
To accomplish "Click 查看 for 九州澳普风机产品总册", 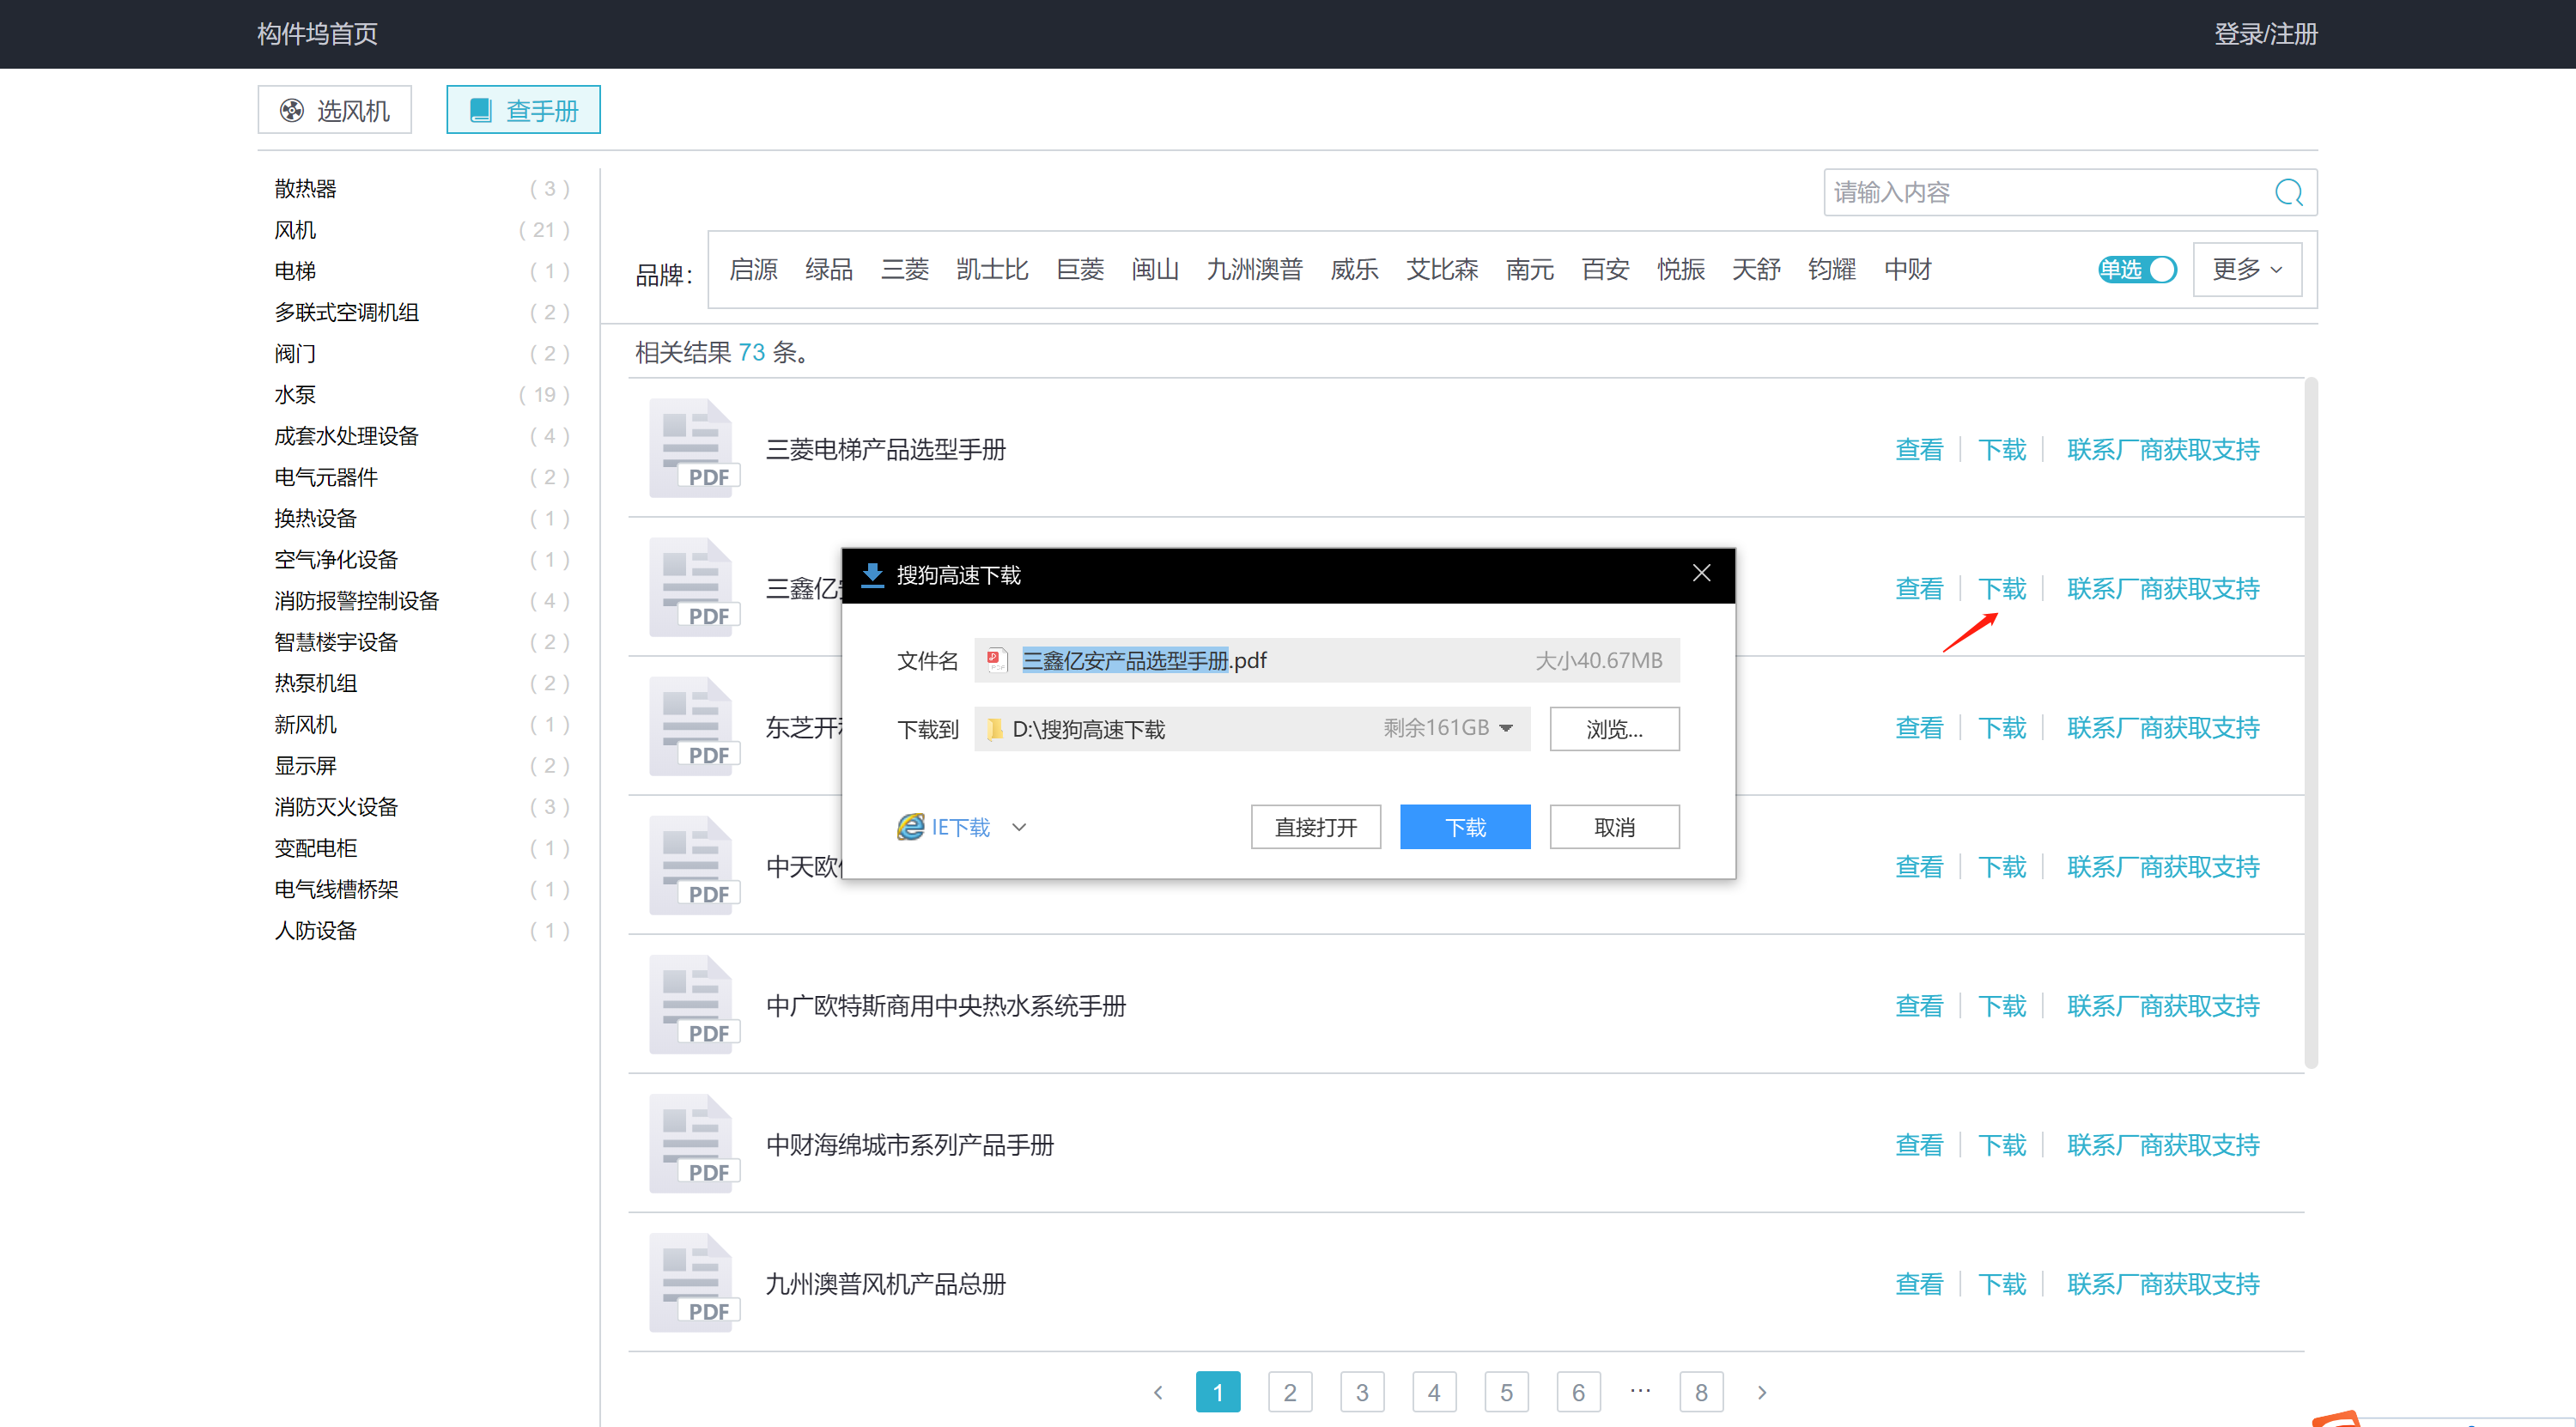I will pyautogui.click(x=1919, y=1283).
